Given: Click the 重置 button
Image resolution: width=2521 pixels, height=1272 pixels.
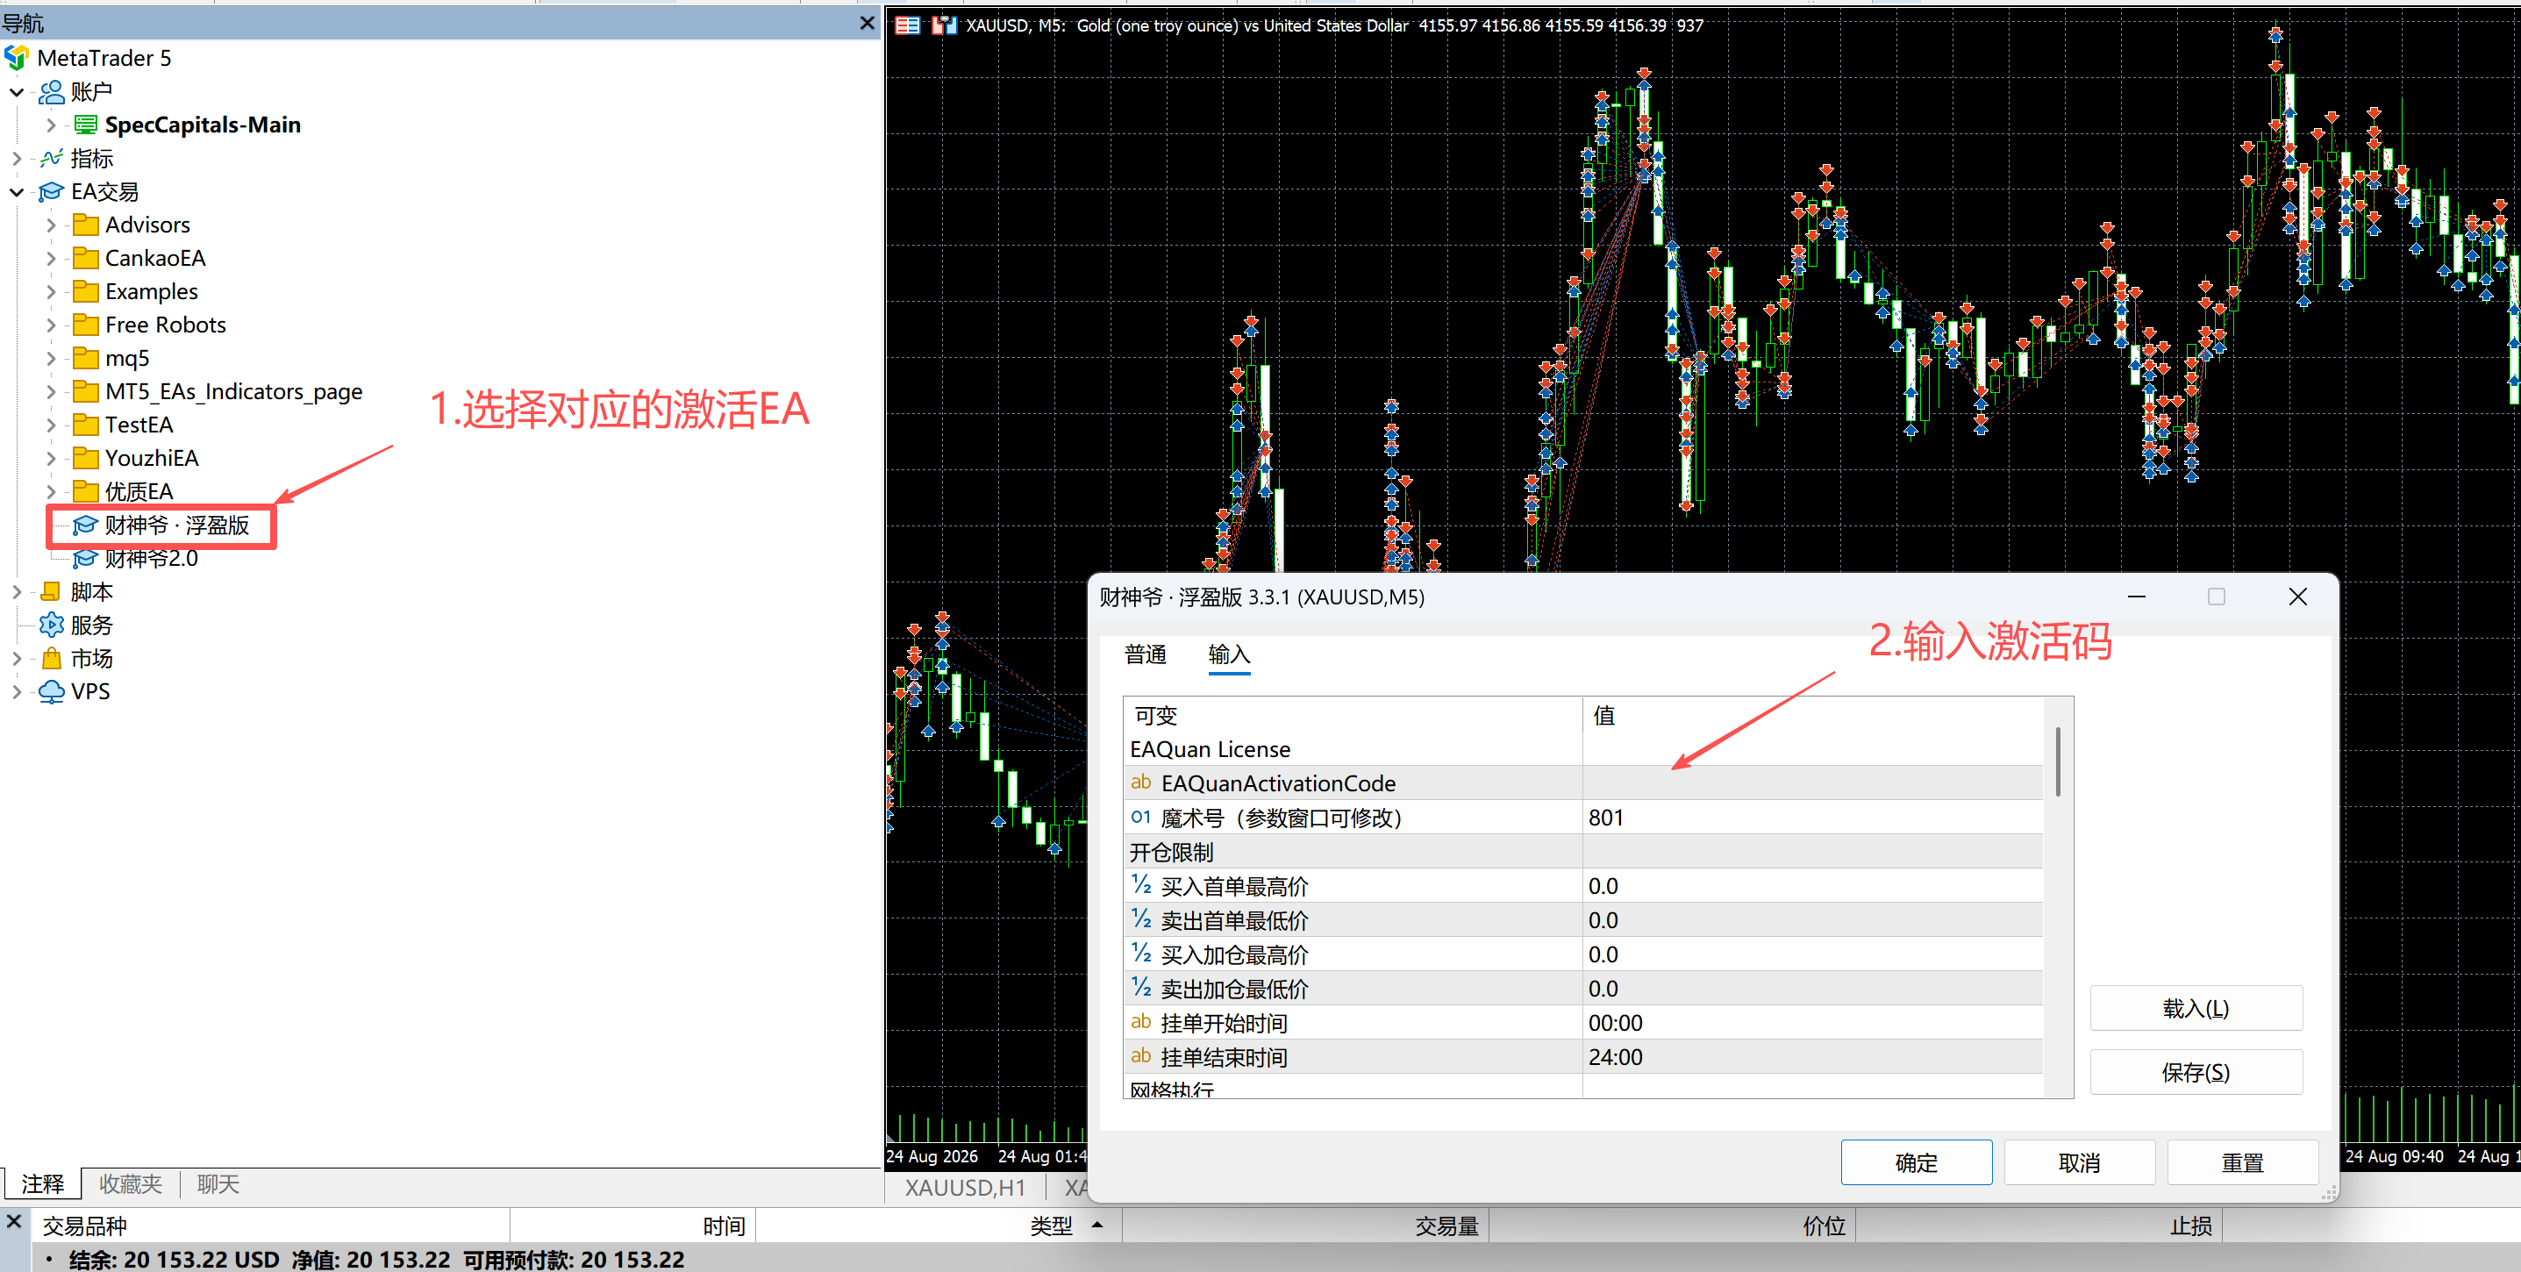Looking at the screenshot, I should point(2242,1162).
